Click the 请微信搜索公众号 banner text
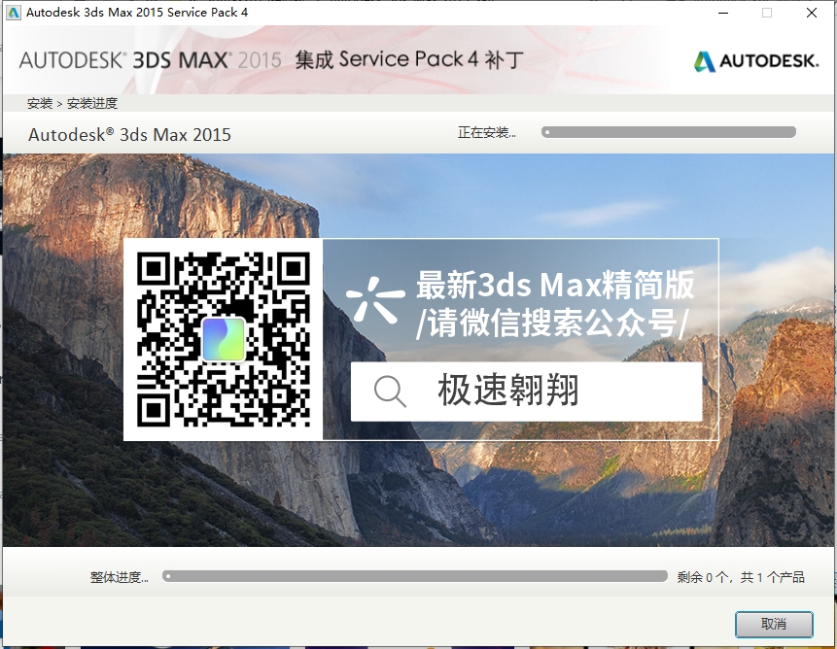 coord(551,324)
